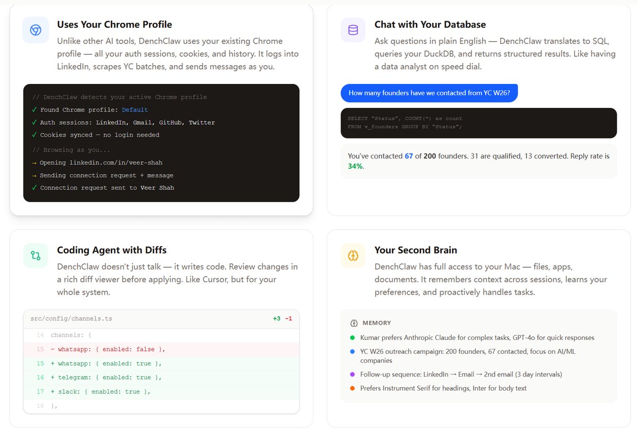
Task: Click the Chrome profile icon
Action: click(x=36, y=30)
